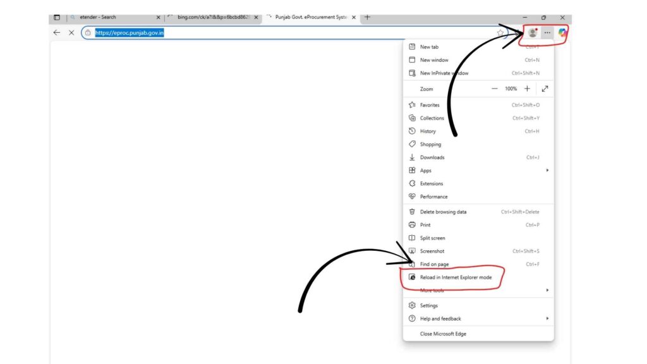The image size is (647, 364).
Task: Click the Help question mark icon
Action: [412, 318]
